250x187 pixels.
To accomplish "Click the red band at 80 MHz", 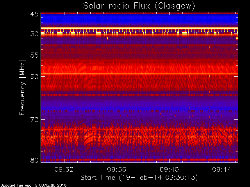I will coord(139,160).
